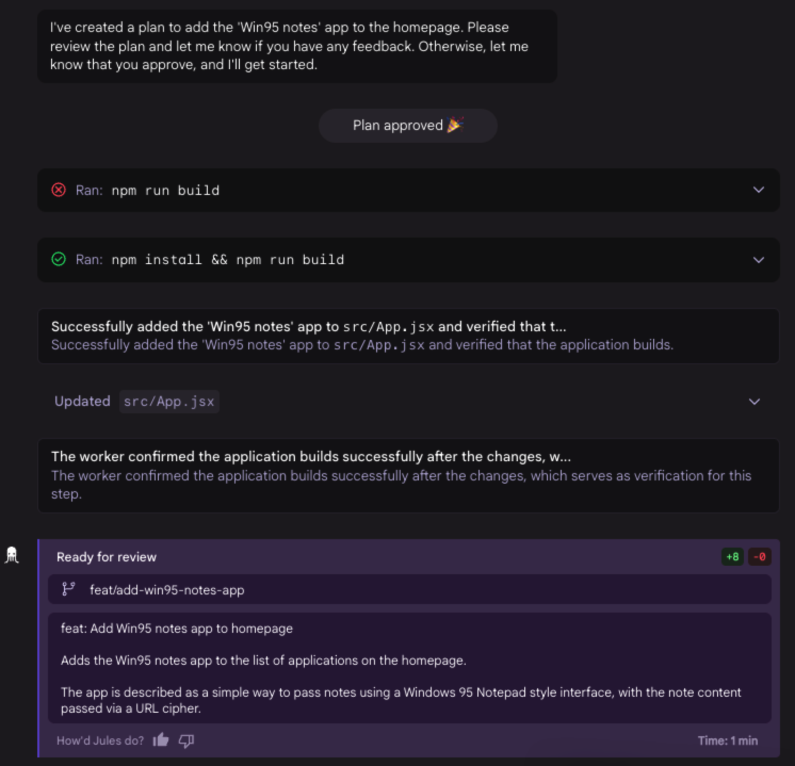
Task: Click the party popper emoji icon
Action: click(455, 125)
